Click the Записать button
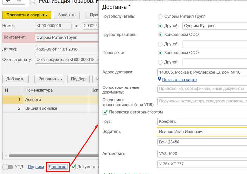The height and width of the screenshot is (174, 247). 67,15
